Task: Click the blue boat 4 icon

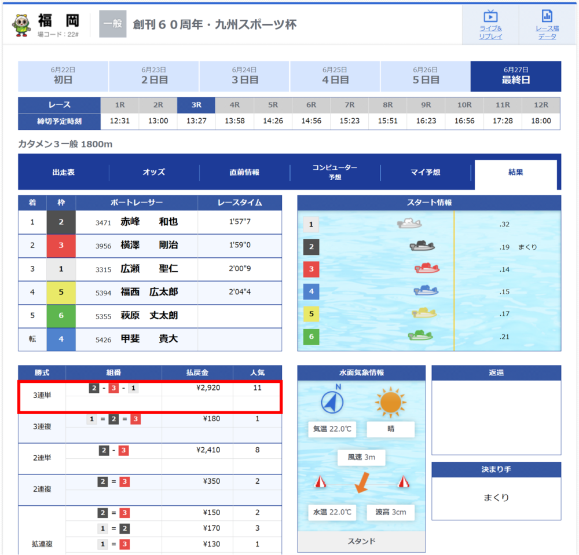Action: click(426, 290)
